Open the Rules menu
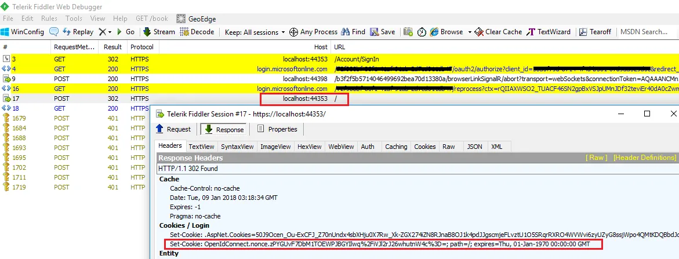 point(49,19)
